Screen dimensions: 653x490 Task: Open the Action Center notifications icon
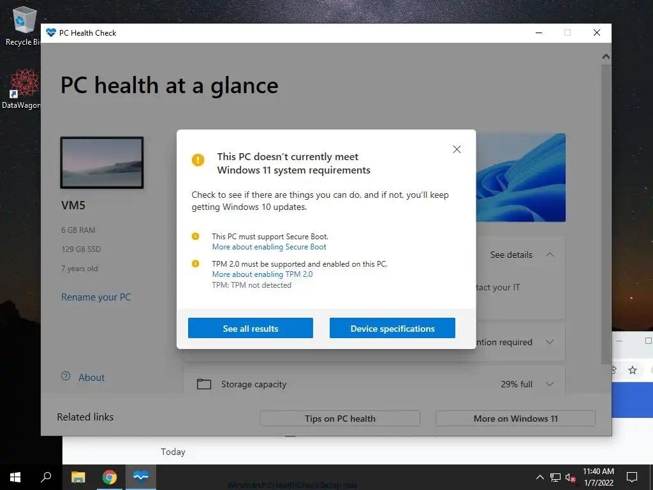(632, 477)
